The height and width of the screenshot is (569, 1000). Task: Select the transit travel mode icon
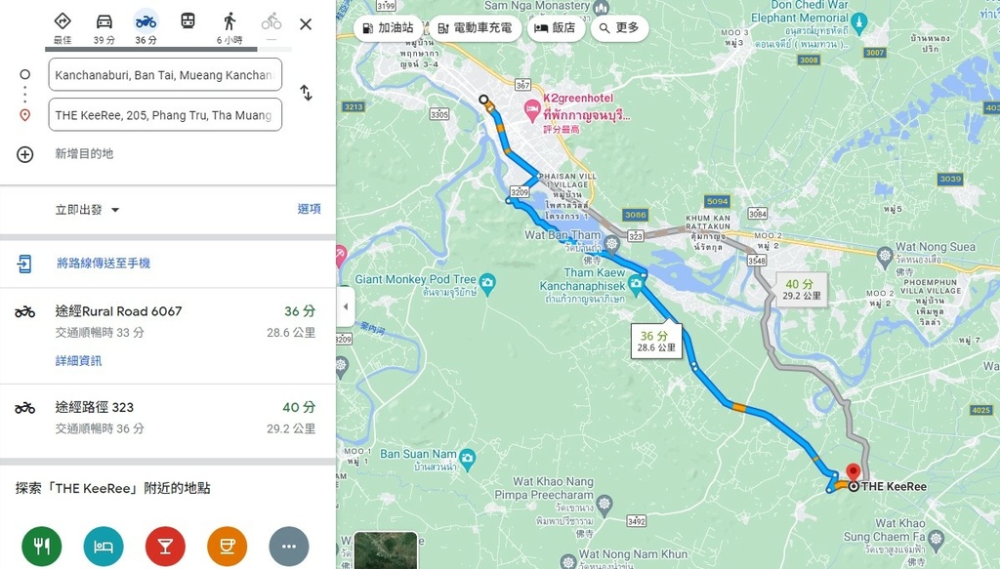coord(187,21)
